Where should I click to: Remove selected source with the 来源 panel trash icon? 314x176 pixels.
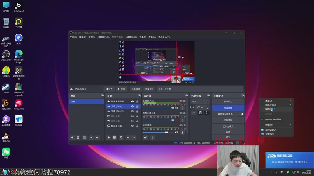coord(115,138)
